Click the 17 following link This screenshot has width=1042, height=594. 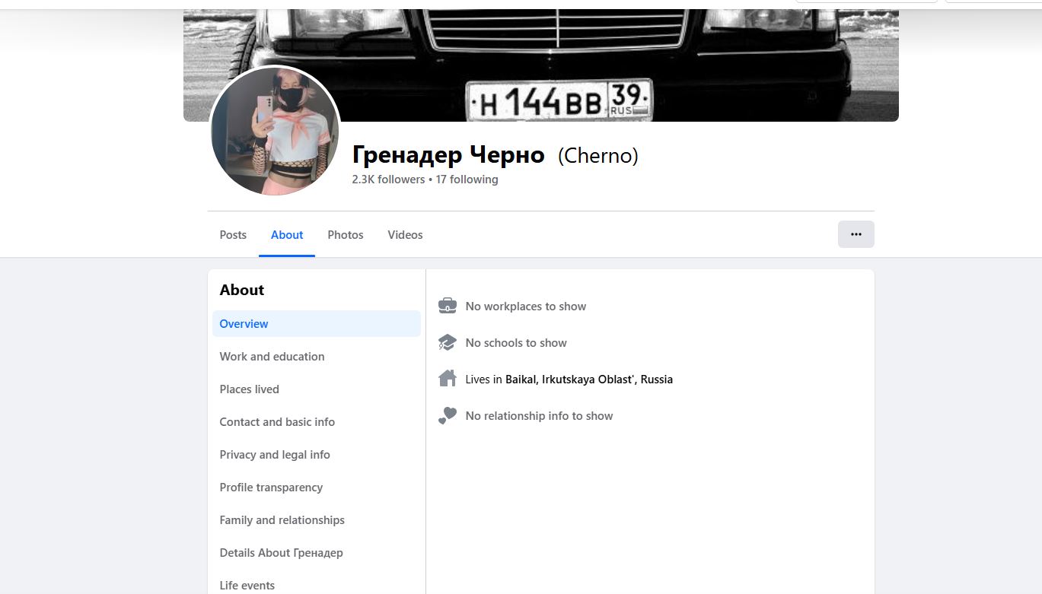pyautogui.click(x=467, y=179)
